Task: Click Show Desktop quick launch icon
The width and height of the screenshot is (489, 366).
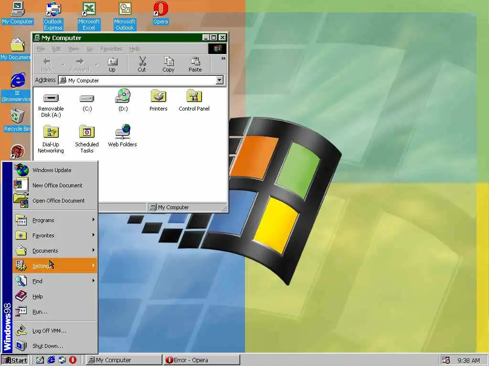Action: 40,360
